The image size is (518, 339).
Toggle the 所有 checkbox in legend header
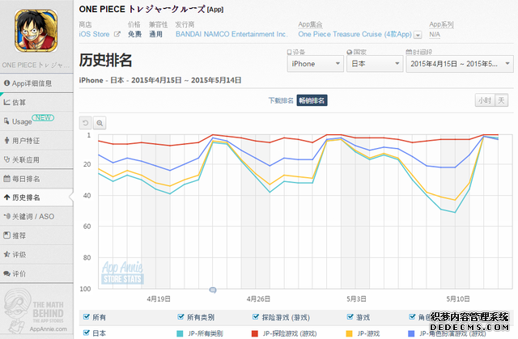click(x=87, y=317)
